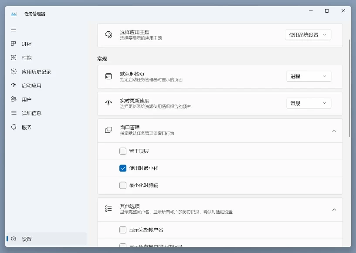Open the 服务 services puzzle icon
Image resolution: width=356 pixels, height=253 pixels.
(x=14, y=128)
